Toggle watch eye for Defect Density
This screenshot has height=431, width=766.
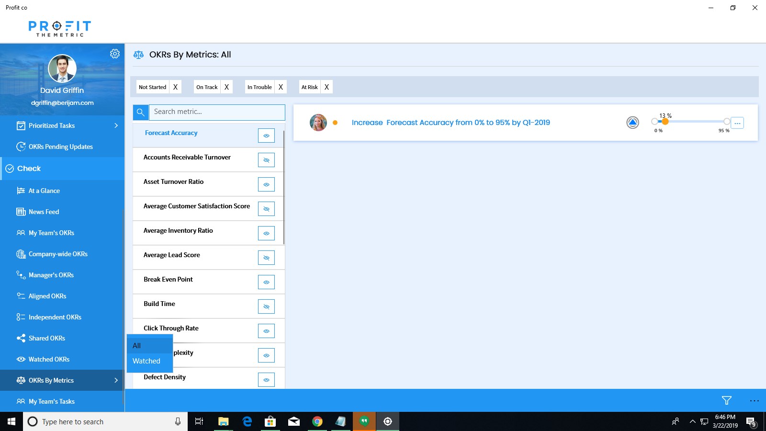266,380
